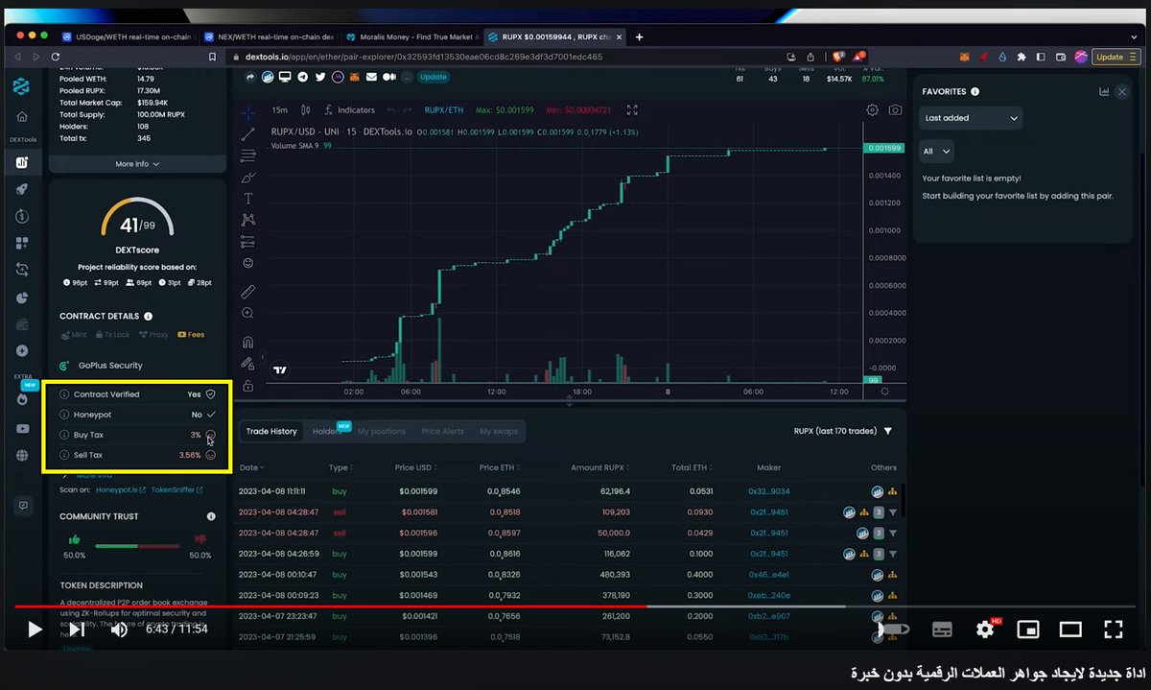Viewport: 1151px width, 690px height.
Task: Click the CONTRACT DETAILS info icon
Action: click(148, 316)
